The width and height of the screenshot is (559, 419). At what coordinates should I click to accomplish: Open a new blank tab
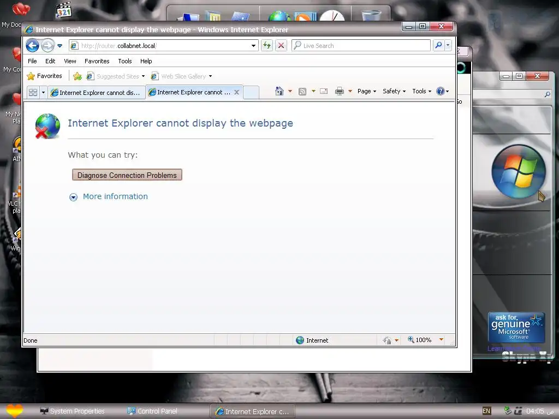click(251, 93)
